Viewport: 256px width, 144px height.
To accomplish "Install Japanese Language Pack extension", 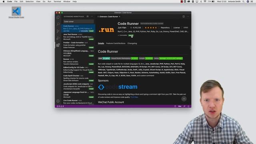I will click(x=91, y=97).
